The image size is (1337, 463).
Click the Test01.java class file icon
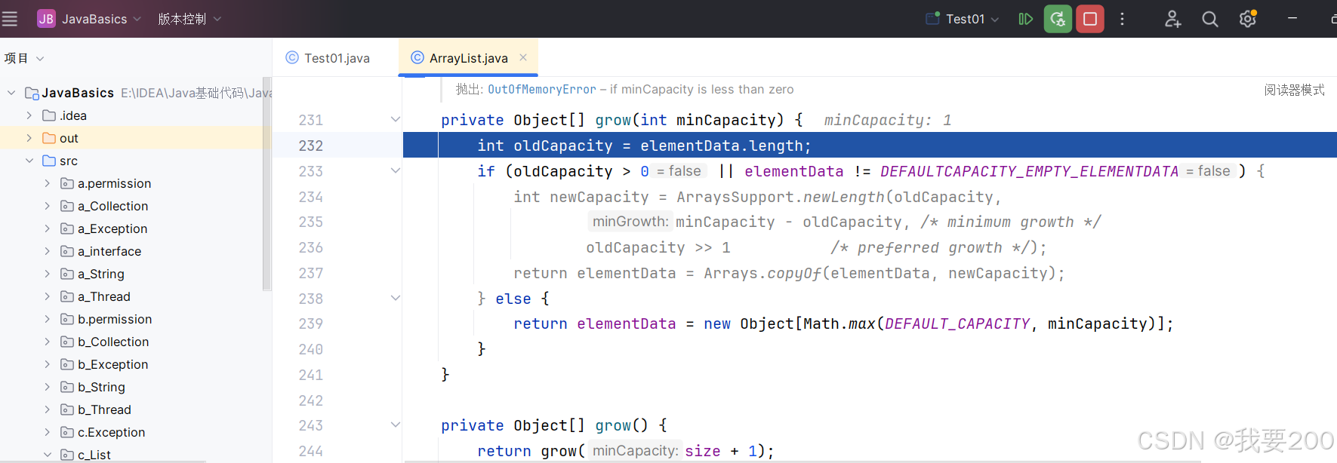point(292,58)
